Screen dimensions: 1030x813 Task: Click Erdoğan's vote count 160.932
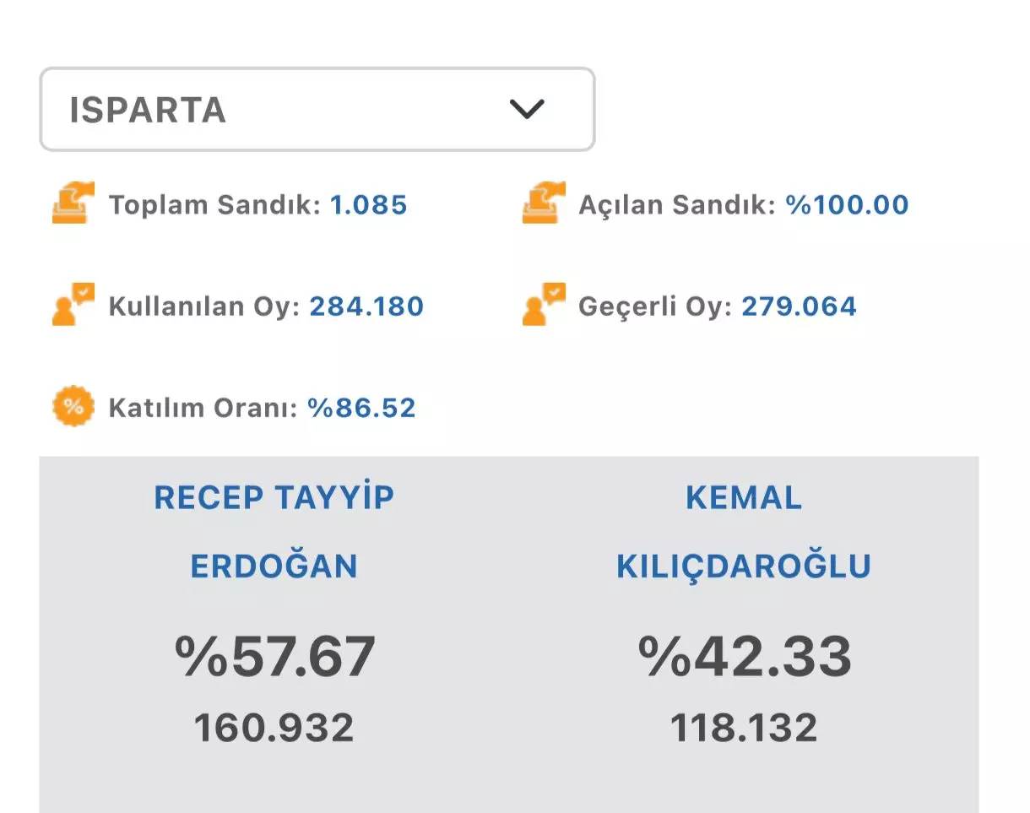click(274, 728)
